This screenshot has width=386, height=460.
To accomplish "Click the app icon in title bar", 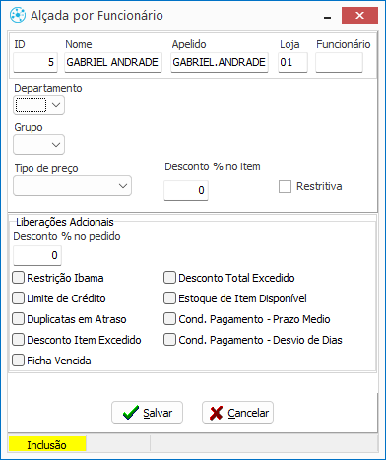I will point(18,15).
